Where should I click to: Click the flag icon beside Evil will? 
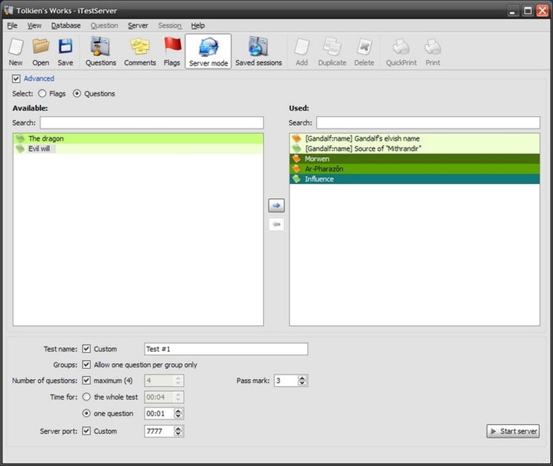tap(20, 149)
